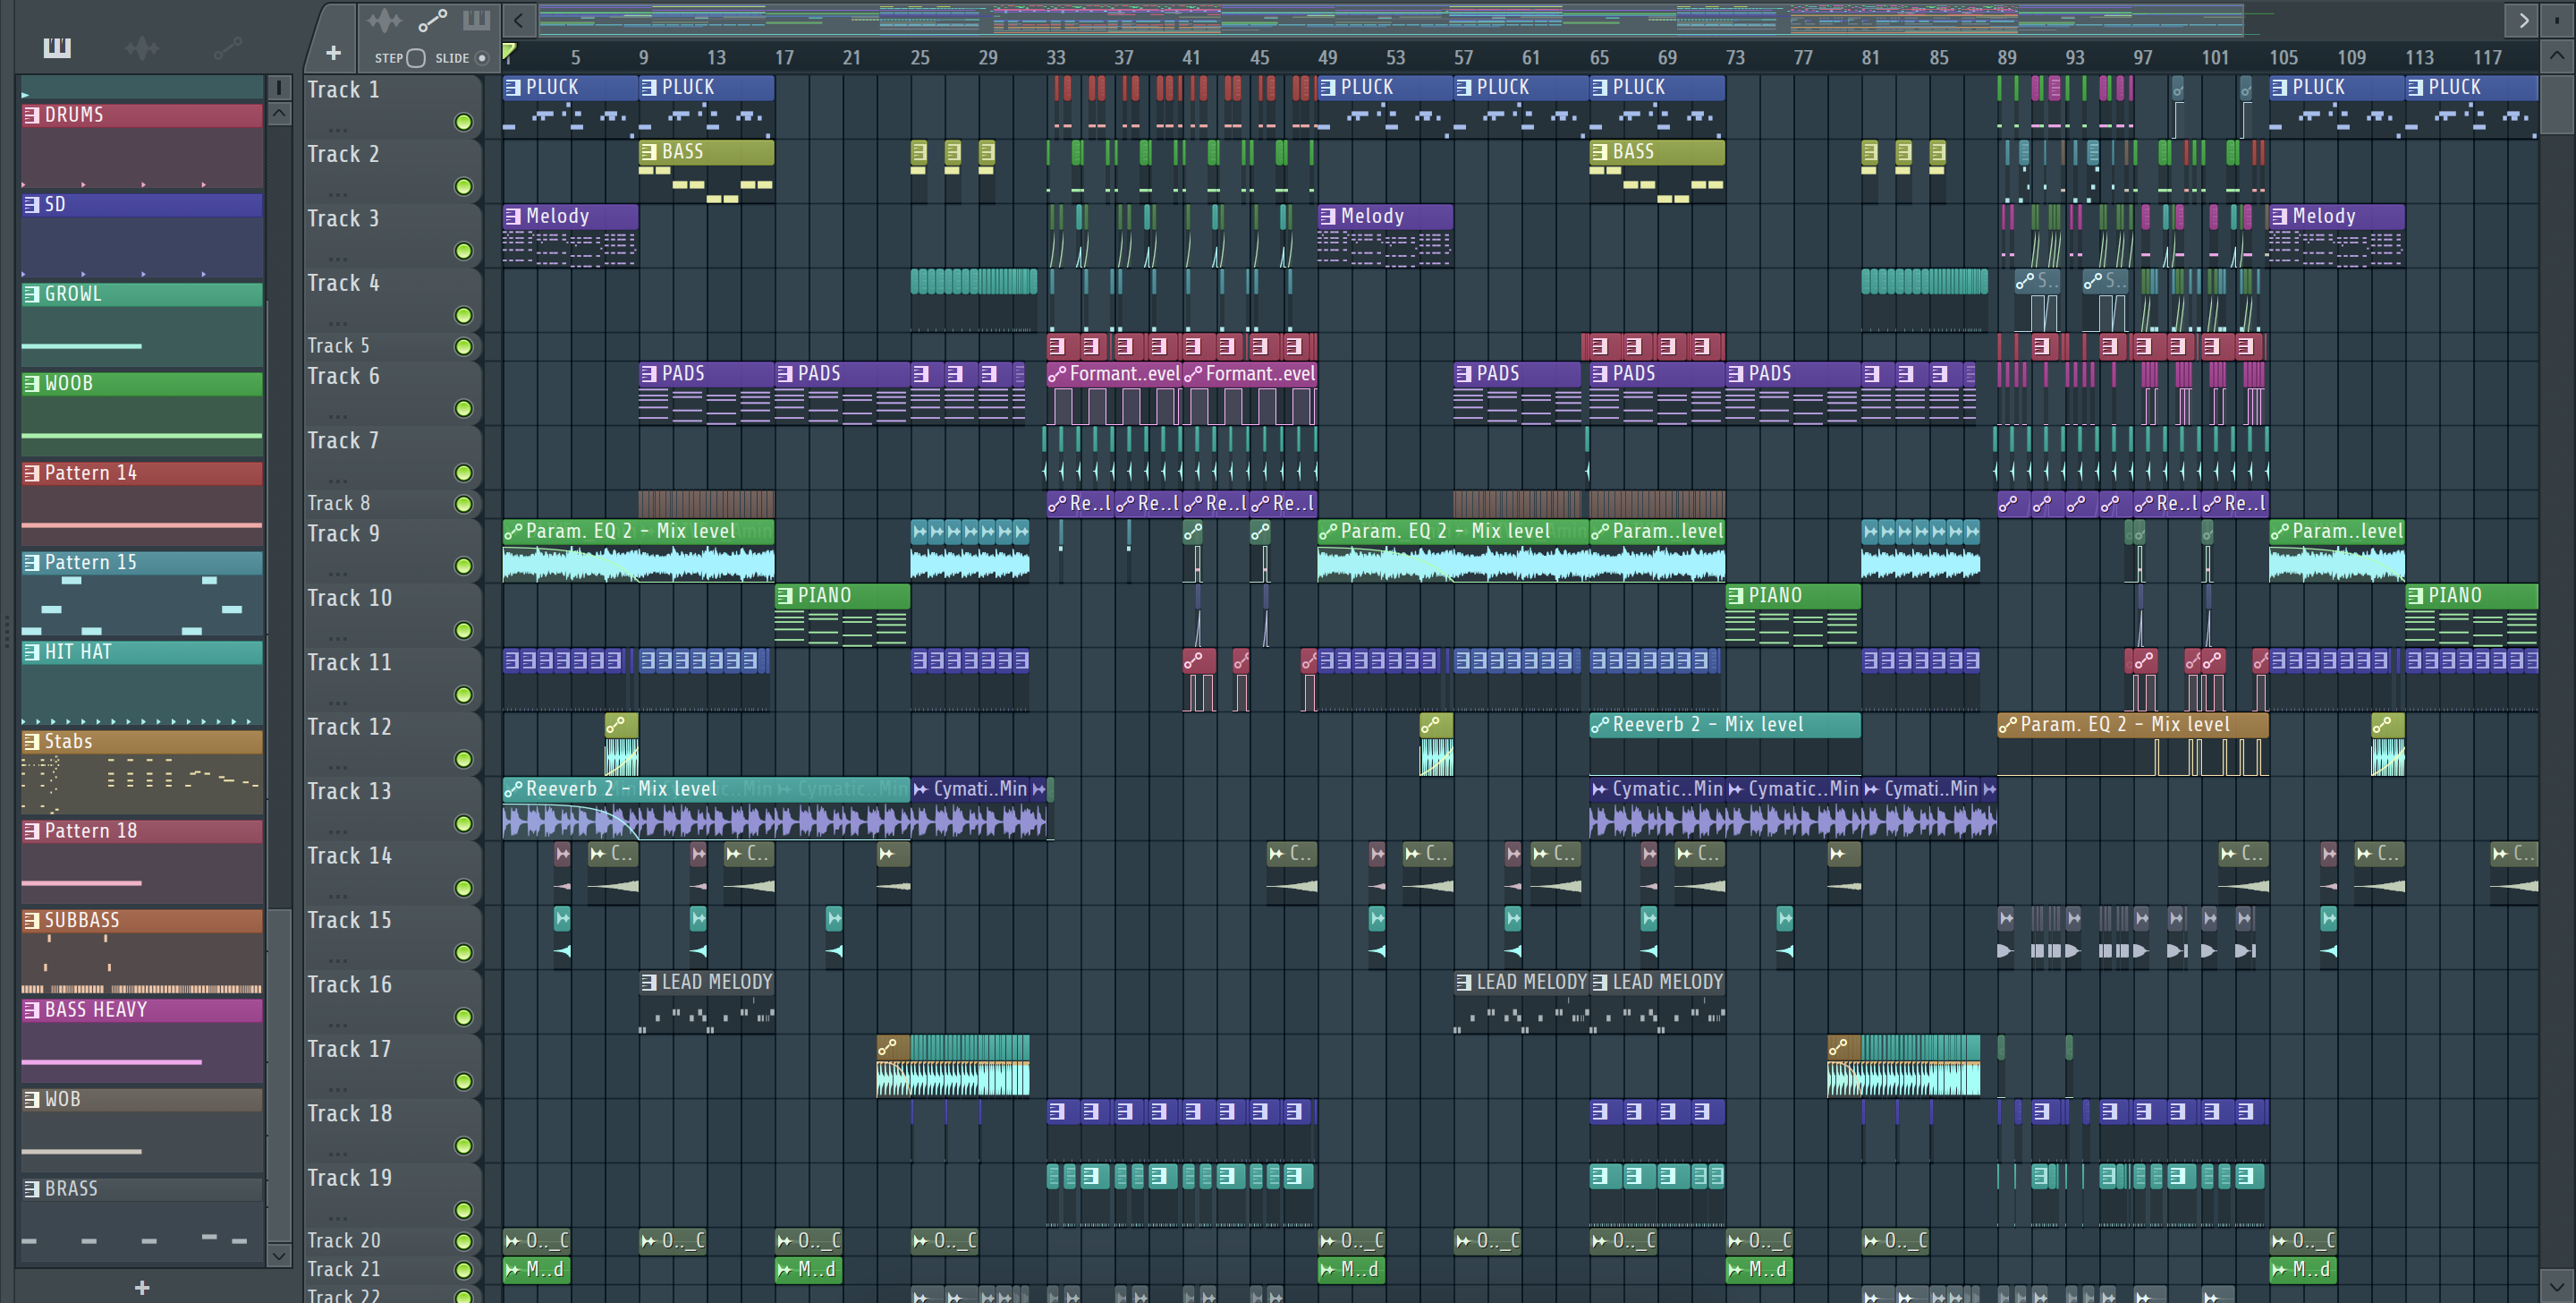Add a new track with plus button

333,52
